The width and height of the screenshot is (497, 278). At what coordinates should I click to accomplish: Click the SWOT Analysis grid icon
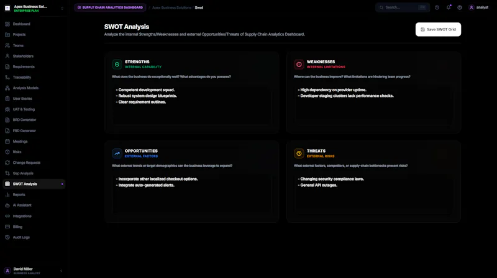point(7,184)
